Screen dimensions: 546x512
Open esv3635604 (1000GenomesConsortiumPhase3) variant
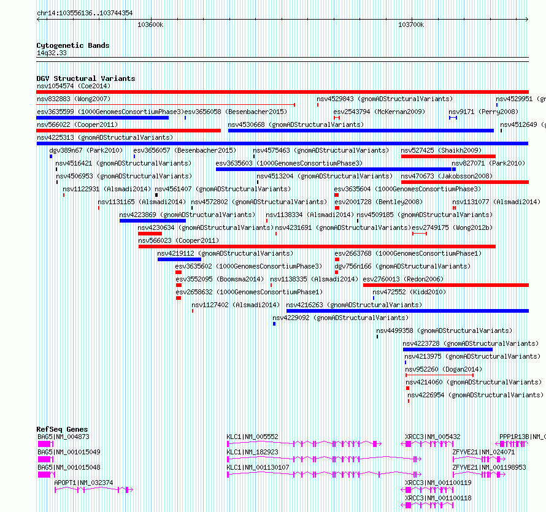coord(407,189)
